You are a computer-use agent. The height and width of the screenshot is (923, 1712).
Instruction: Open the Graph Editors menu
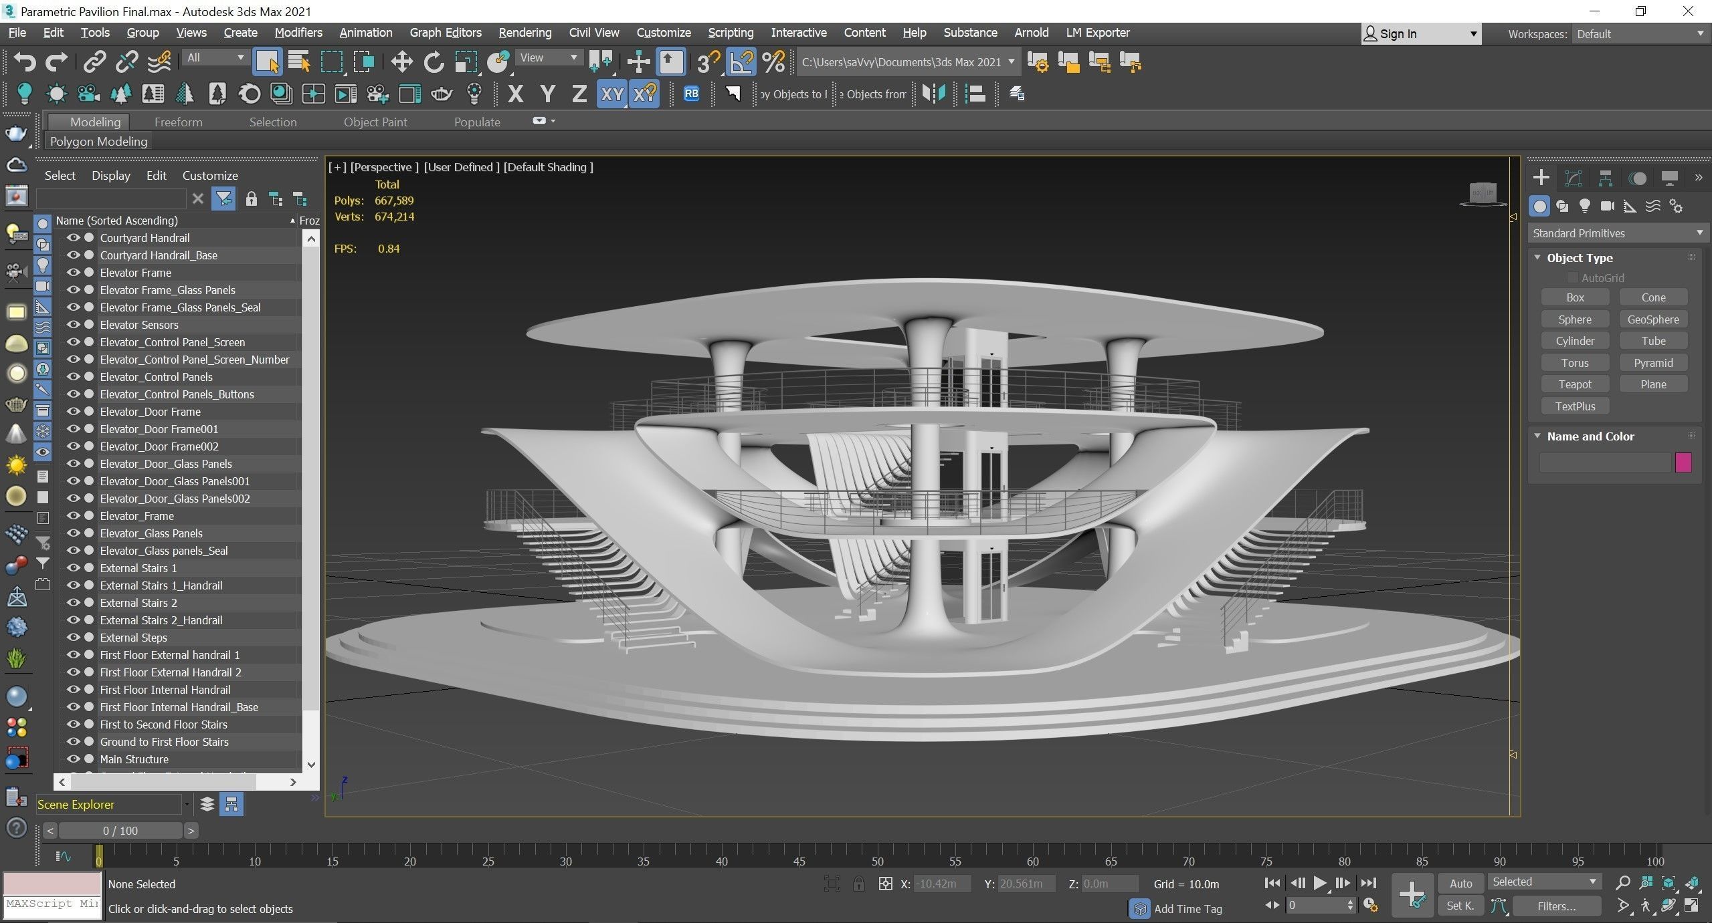[446, 33]
